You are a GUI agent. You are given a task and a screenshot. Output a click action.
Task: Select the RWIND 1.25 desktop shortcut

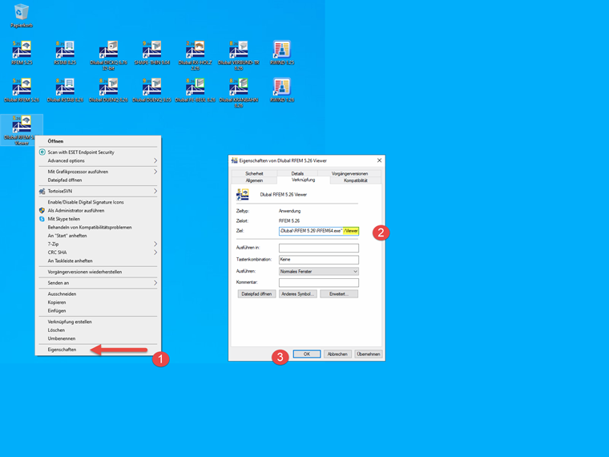282,53
